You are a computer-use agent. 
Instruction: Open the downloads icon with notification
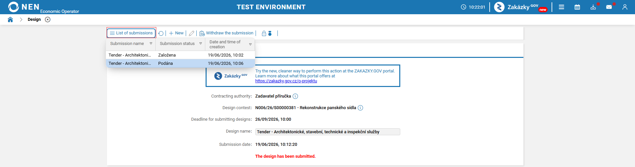click(593, 7)
